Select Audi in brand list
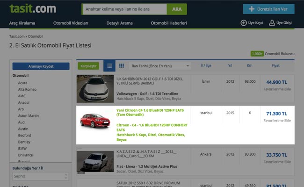Viewport: 304px width, 187px height. tap(22, 122)
